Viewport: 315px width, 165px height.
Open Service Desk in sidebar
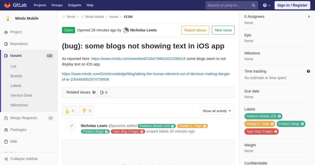pos(21,95)
